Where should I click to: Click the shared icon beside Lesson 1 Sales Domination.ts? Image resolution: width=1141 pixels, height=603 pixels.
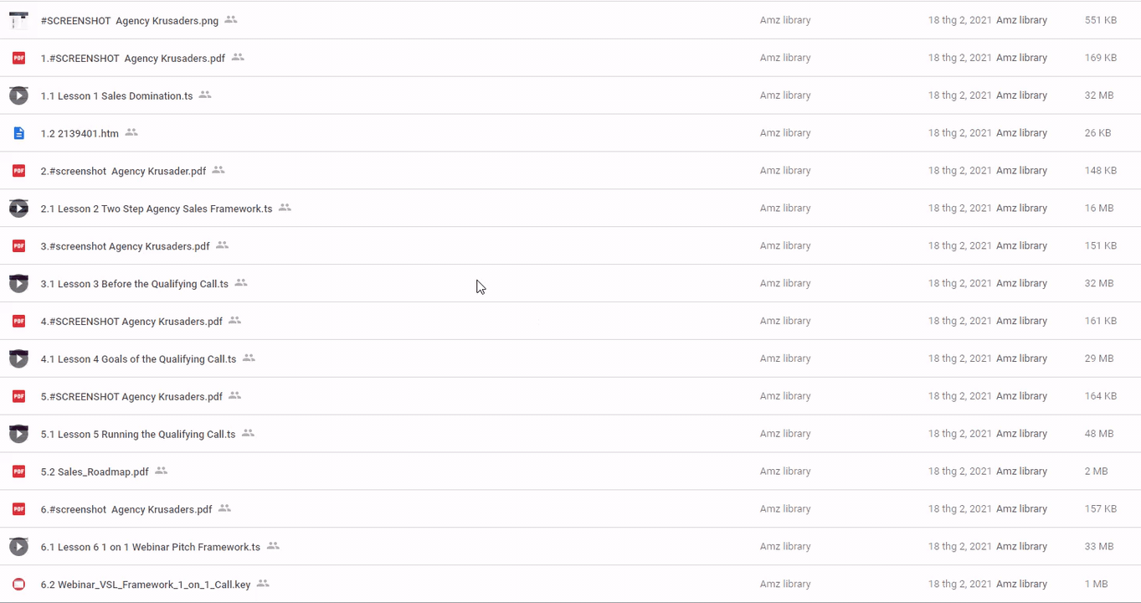point(205,95)
